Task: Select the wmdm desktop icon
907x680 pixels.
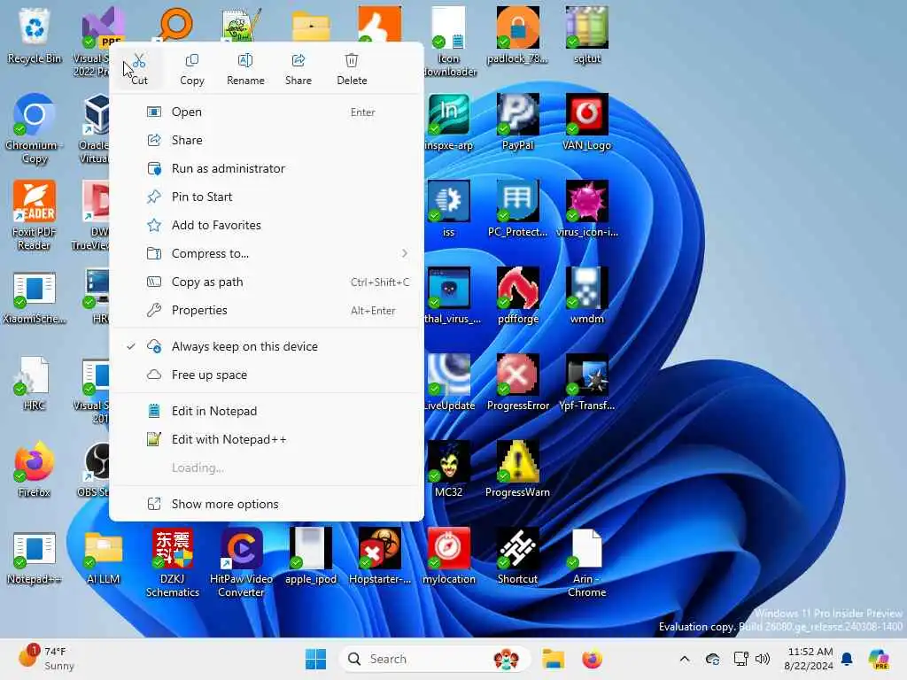Action: (x=586, y=296)
